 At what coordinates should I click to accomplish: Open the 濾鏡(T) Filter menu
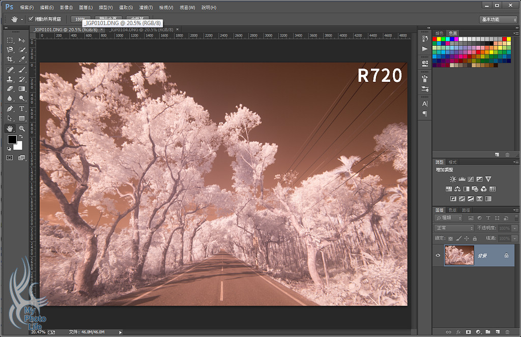pos(147,8)
